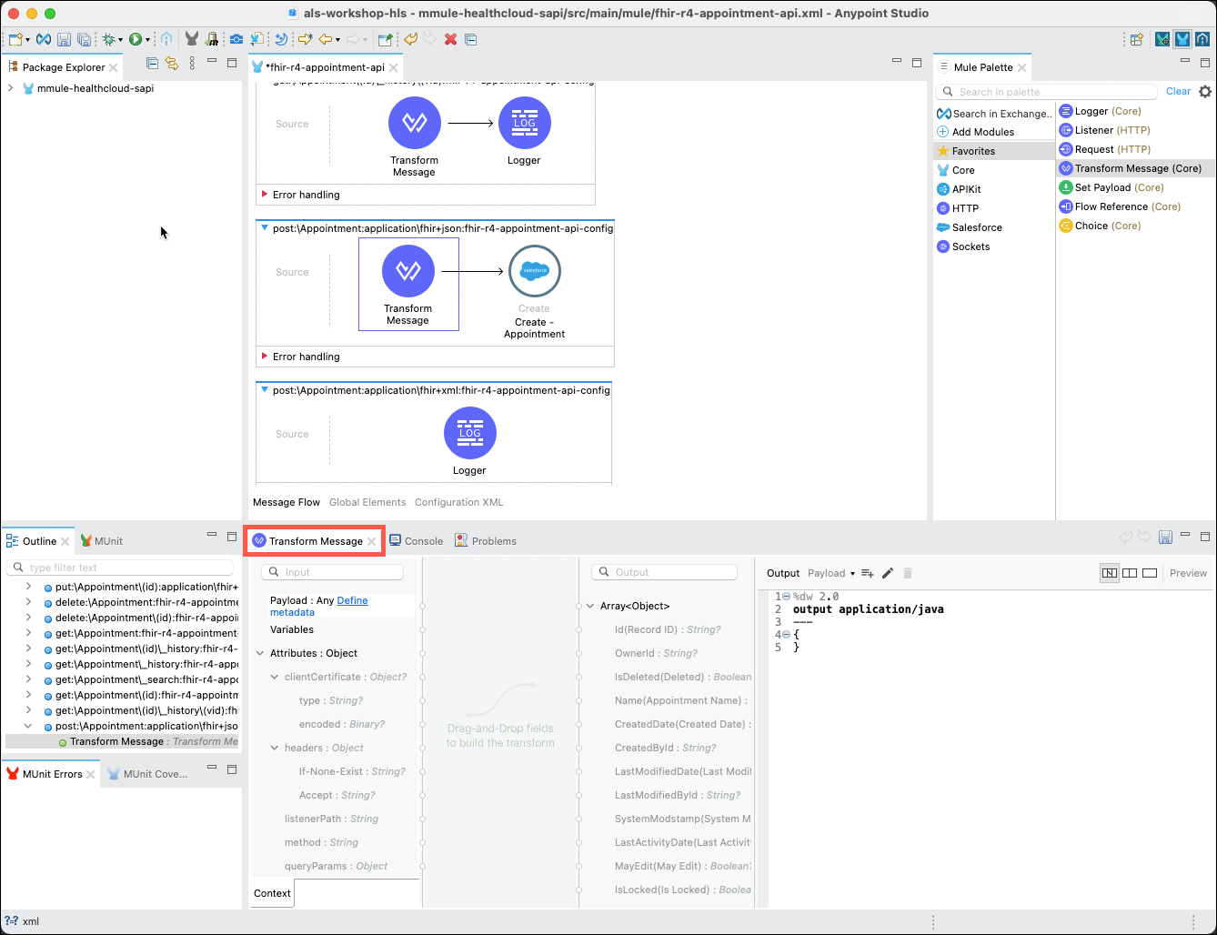The height and width of the screenshot is (935, 1217).
Task: Click the Logger component in the top flow
Action: click(x=524, y=132)
